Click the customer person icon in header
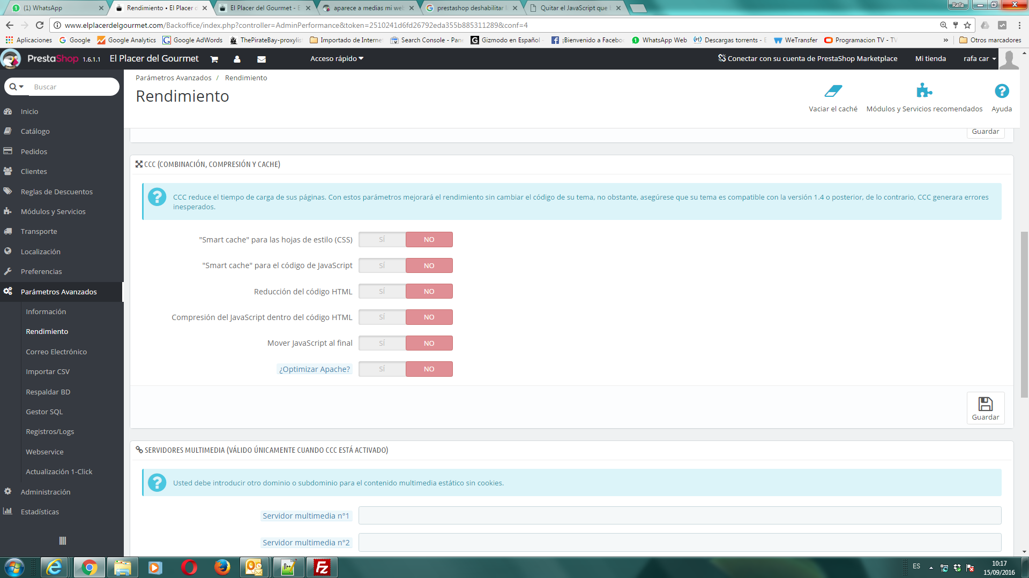 tap(237, 59)
